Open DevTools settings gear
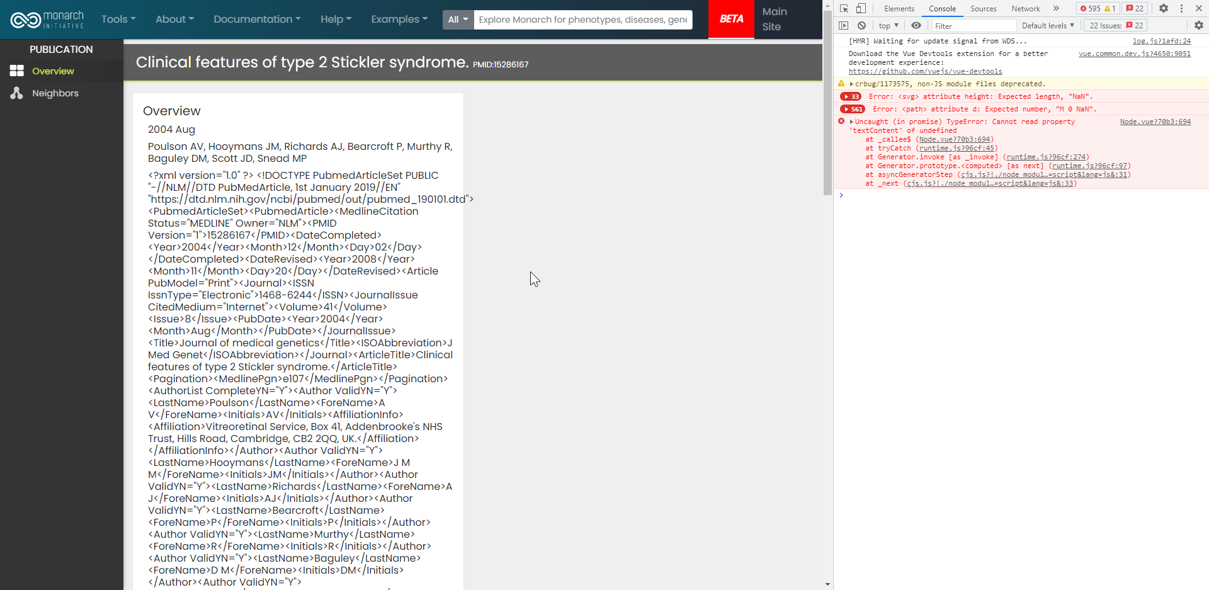This screenshot has width=1209, height=590. point(1164,8)
